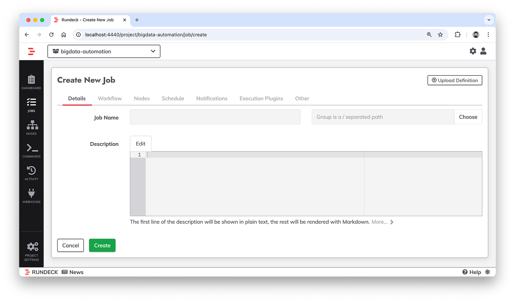
Task: Open the user profile icon
Action: point(484,51)
